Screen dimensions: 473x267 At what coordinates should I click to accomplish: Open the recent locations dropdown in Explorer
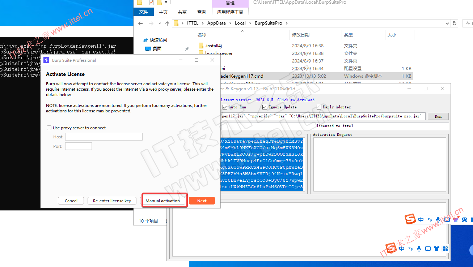pyautogui.click(x=160, y=23)
